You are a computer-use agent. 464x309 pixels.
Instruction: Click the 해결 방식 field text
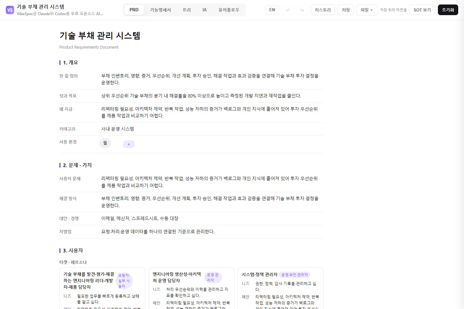210,202
